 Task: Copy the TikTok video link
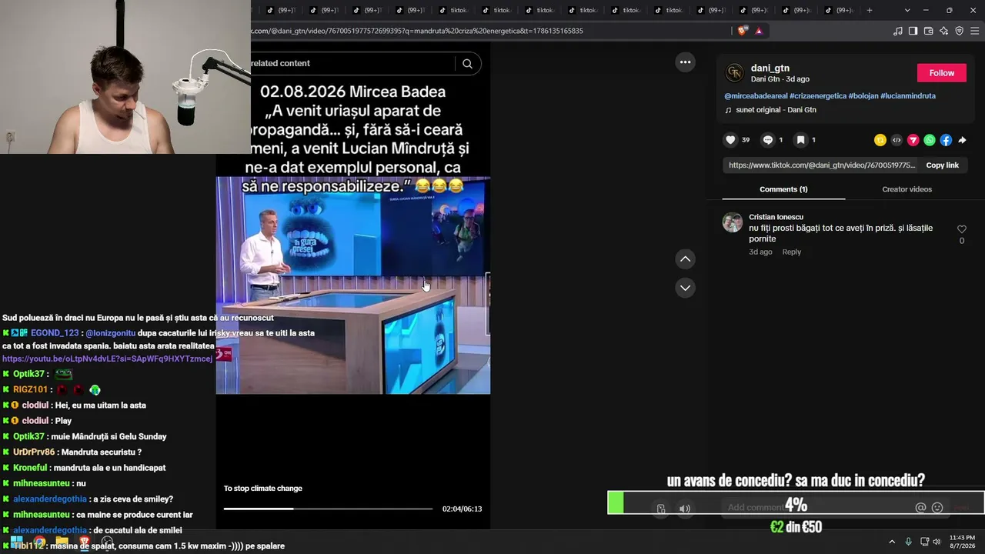[x=942, y=165]
